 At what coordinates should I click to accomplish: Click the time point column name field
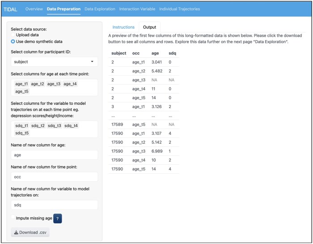[54, 177]
